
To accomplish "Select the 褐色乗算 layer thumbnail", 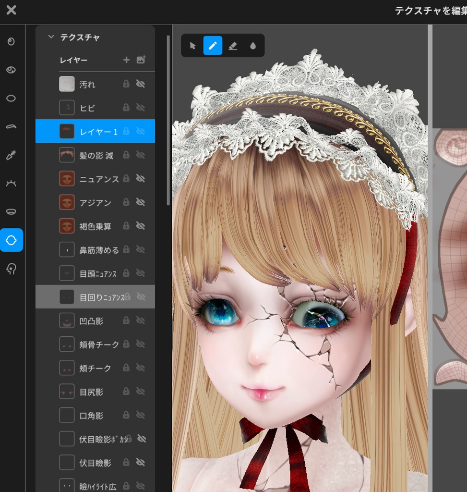I will [x=67, y=226].
